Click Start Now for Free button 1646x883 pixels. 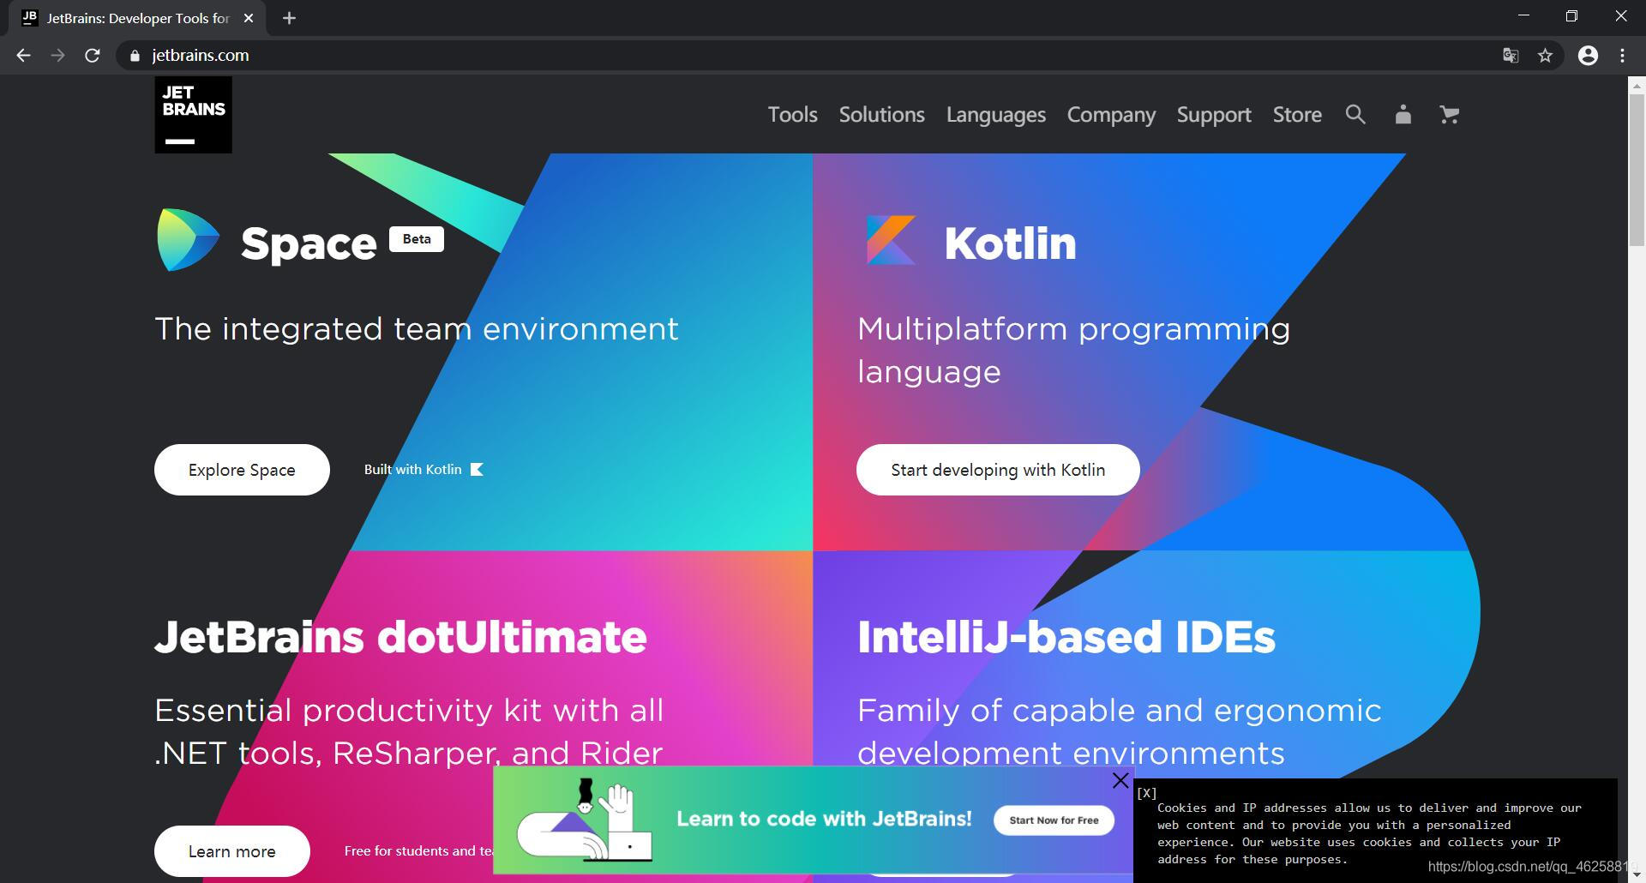click(1054, 820)
